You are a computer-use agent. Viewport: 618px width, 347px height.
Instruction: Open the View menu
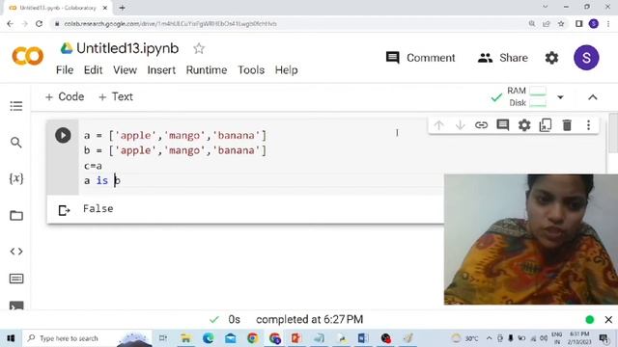tap(125, 70)
